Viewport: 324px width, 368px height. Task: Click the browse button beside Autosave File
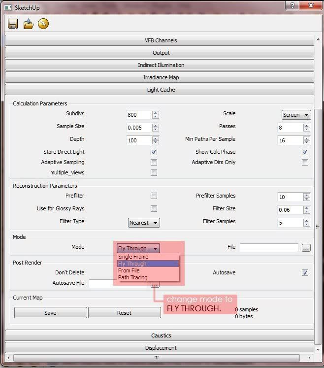[x=155, y=284]
